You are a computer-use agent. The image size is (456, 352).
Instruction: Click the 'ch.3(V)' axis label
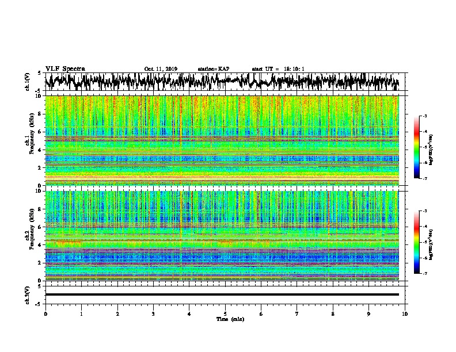coord(28,296)
